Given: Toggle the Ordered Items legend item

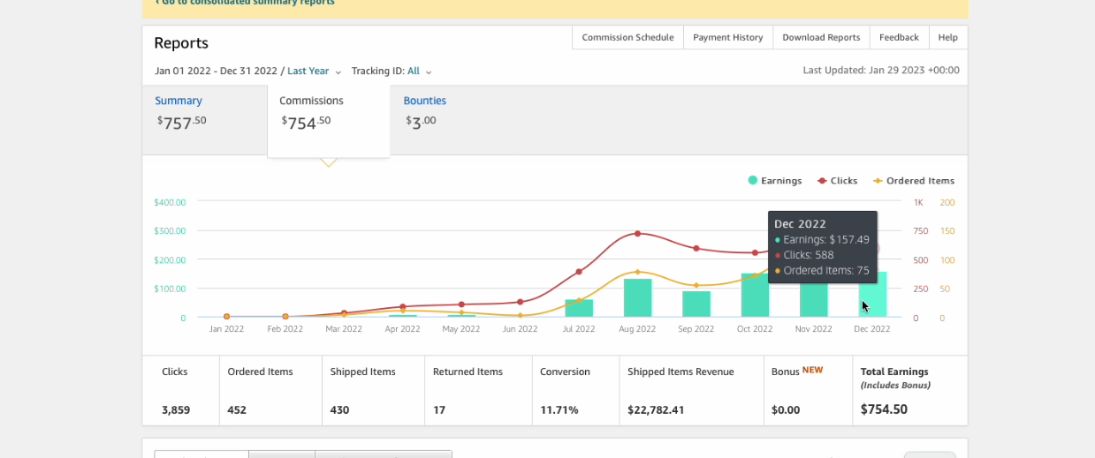Looking at the screenshot, I should [914, 181].
